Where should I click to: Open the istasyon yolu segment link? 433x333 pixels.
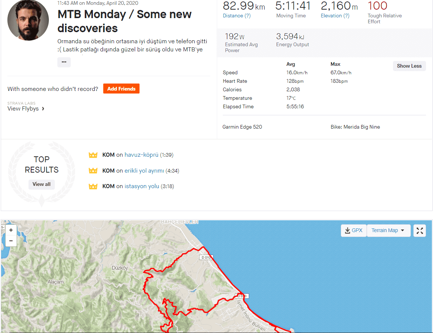pos(142,186)
